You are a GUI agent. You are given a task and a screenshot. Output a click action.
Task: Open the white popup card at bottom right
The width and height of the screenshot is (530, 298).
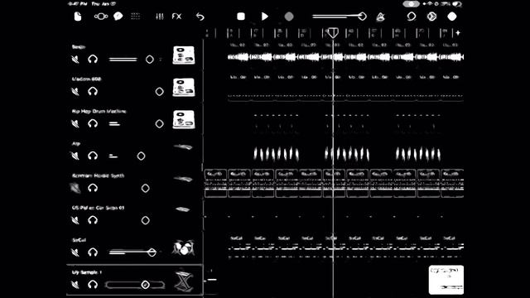pos(446,280)
